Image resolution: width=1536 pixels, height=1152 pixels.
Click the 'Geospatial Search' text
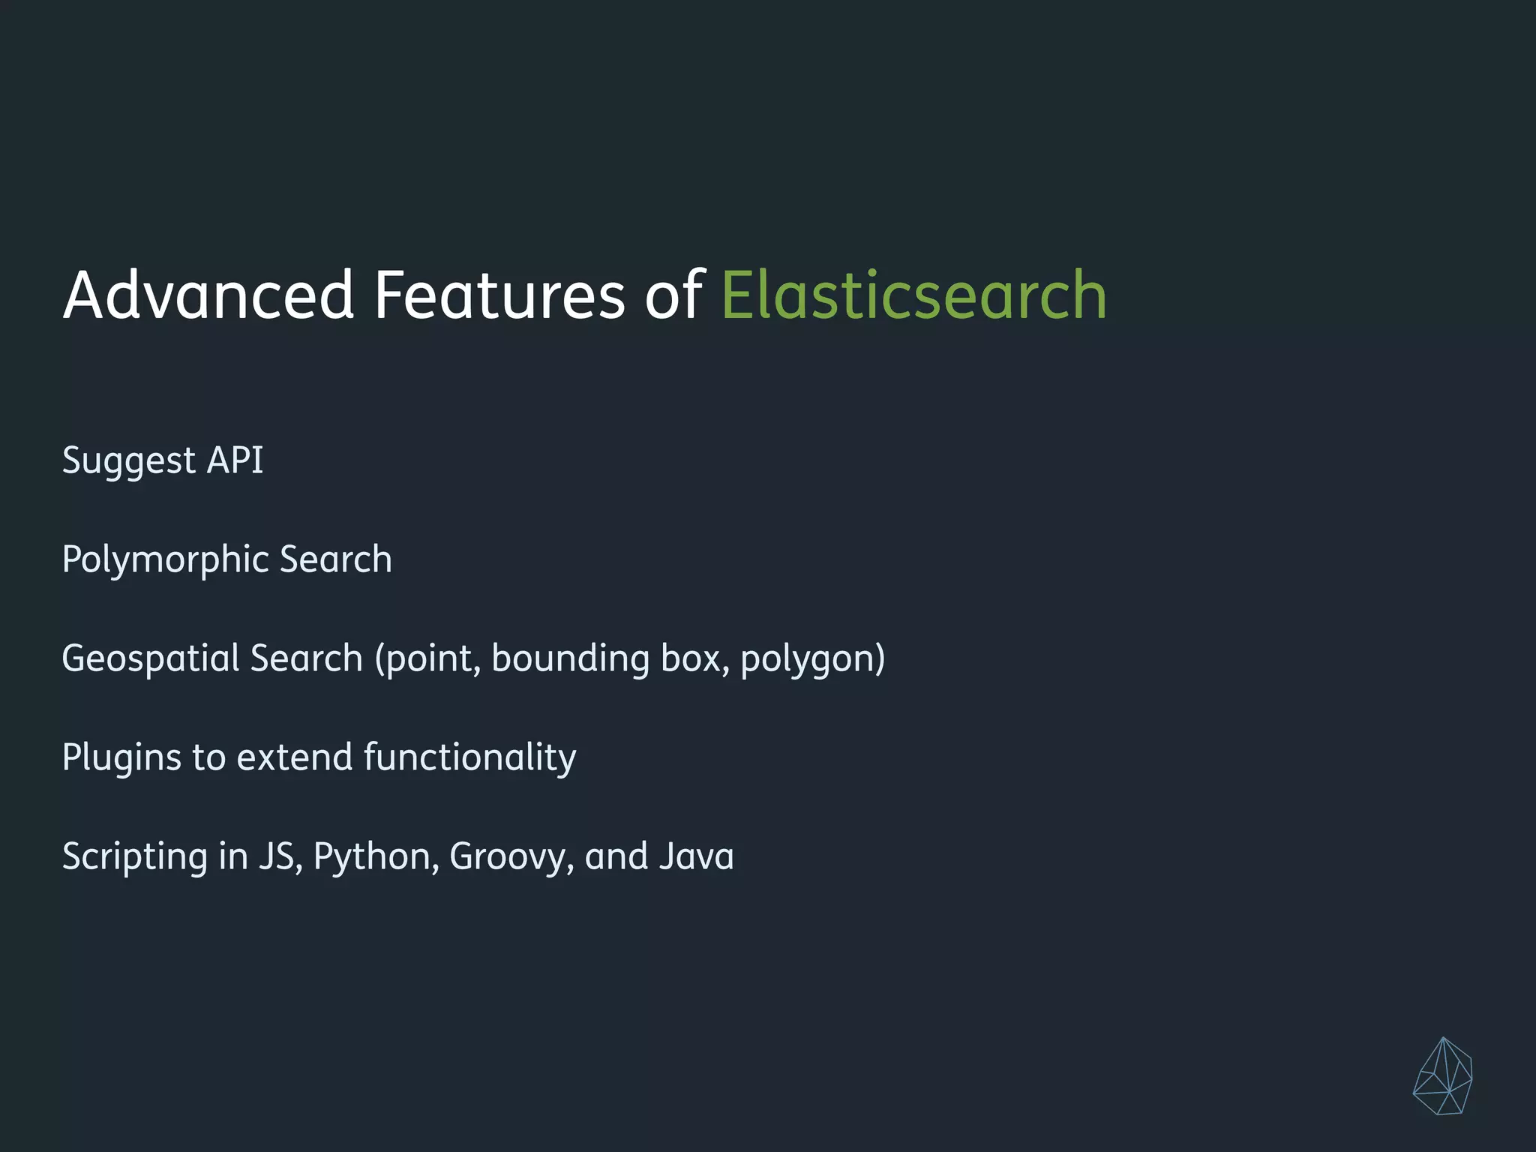[x=212, y=658]
